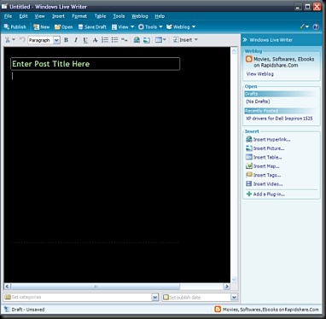326x319 pixels.
Task: Click the font color A icon
Action: point(95,40)
